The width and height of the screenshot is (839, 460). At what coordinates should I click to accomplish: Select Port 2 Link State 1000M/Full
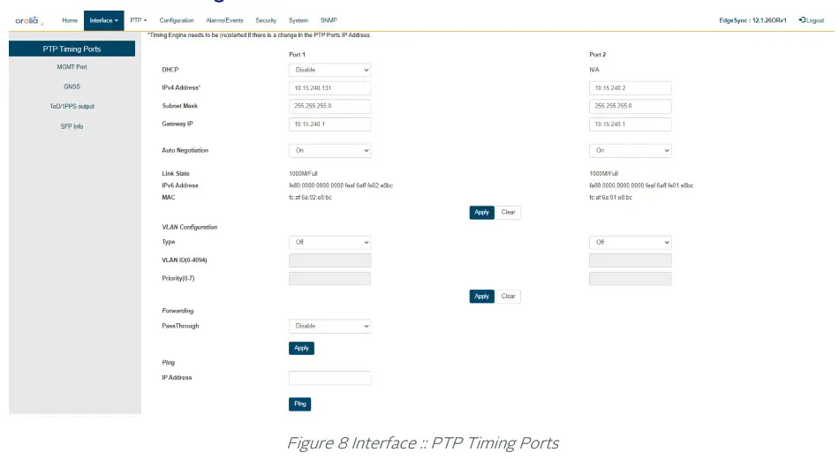(x=603, y=174)
